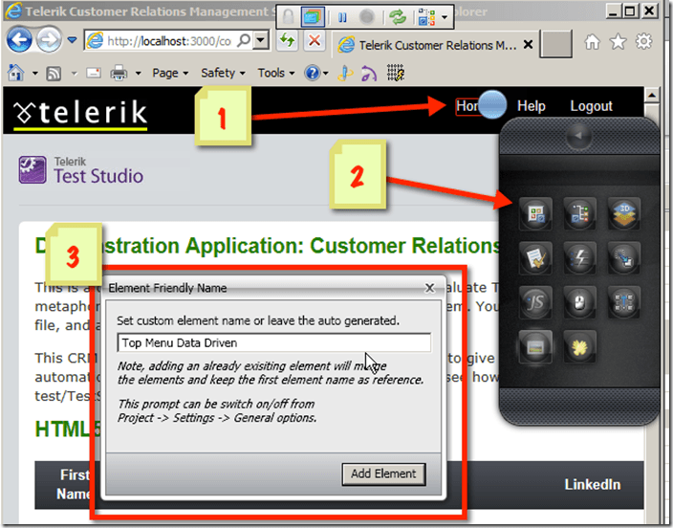Open a new blank browser tab
This screenshot has height=528, width=673.
[x=555, y=43]
